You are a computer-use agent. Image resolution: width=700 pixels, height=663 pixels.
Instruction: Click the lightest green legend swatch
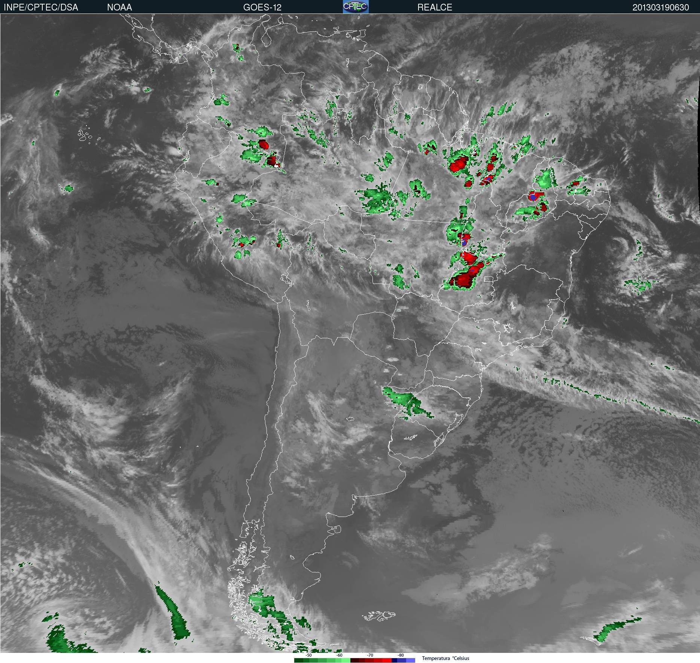(x=346, y=660)
